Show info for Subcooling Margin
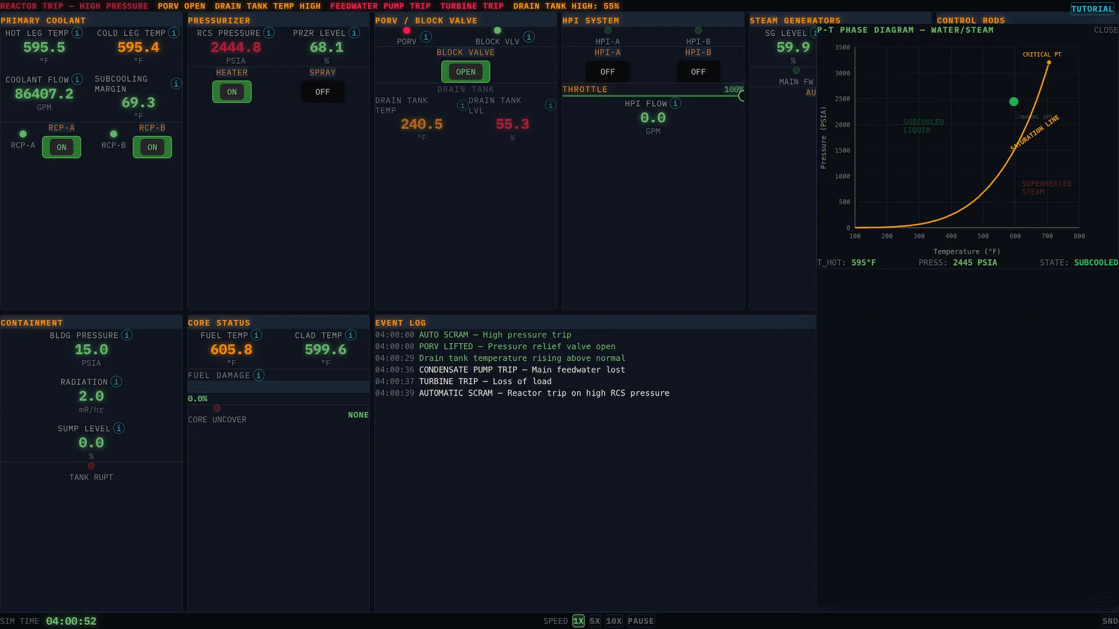 click(176, 84)
